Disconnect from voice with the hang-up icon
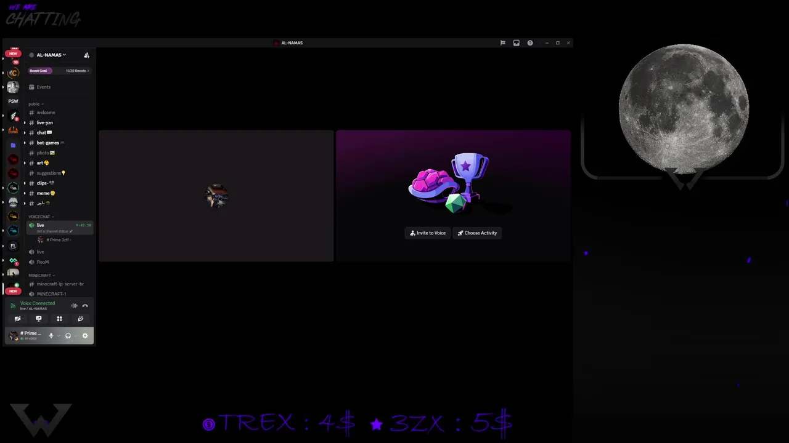The width and height of the screenshot is (789, 443). click(x=85, y=306)
